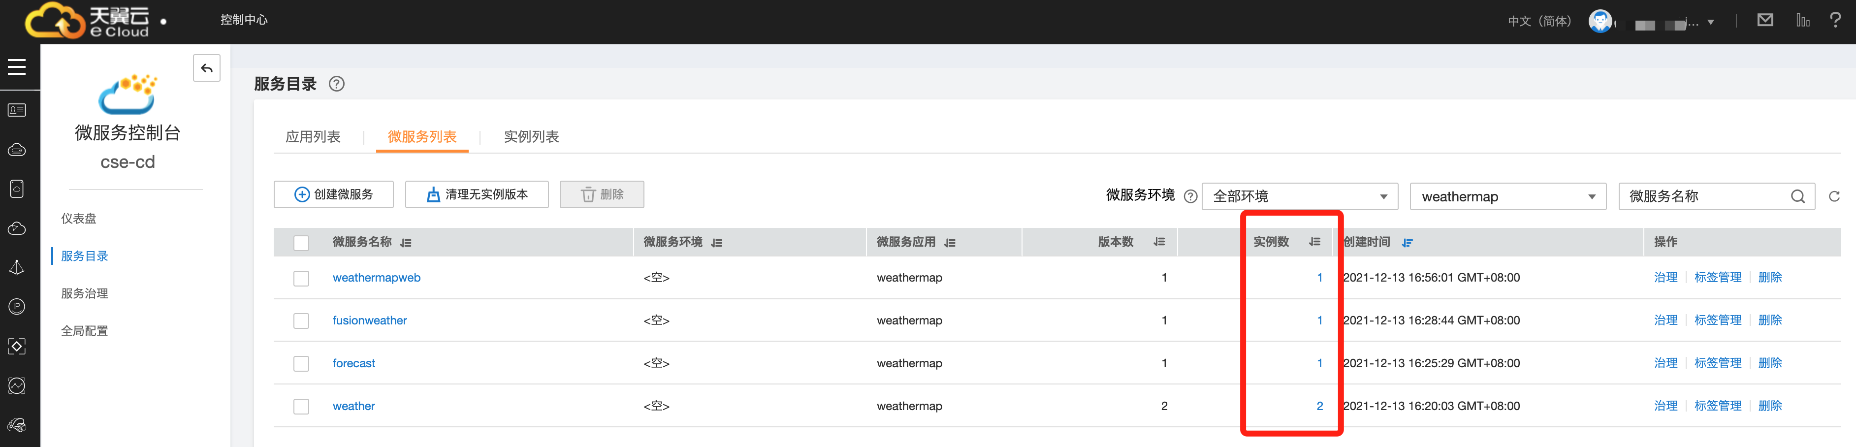Click 标签管理 for the weather row
The height and width of the screenshot is (447, 1856).
[x=1718, y=406]
